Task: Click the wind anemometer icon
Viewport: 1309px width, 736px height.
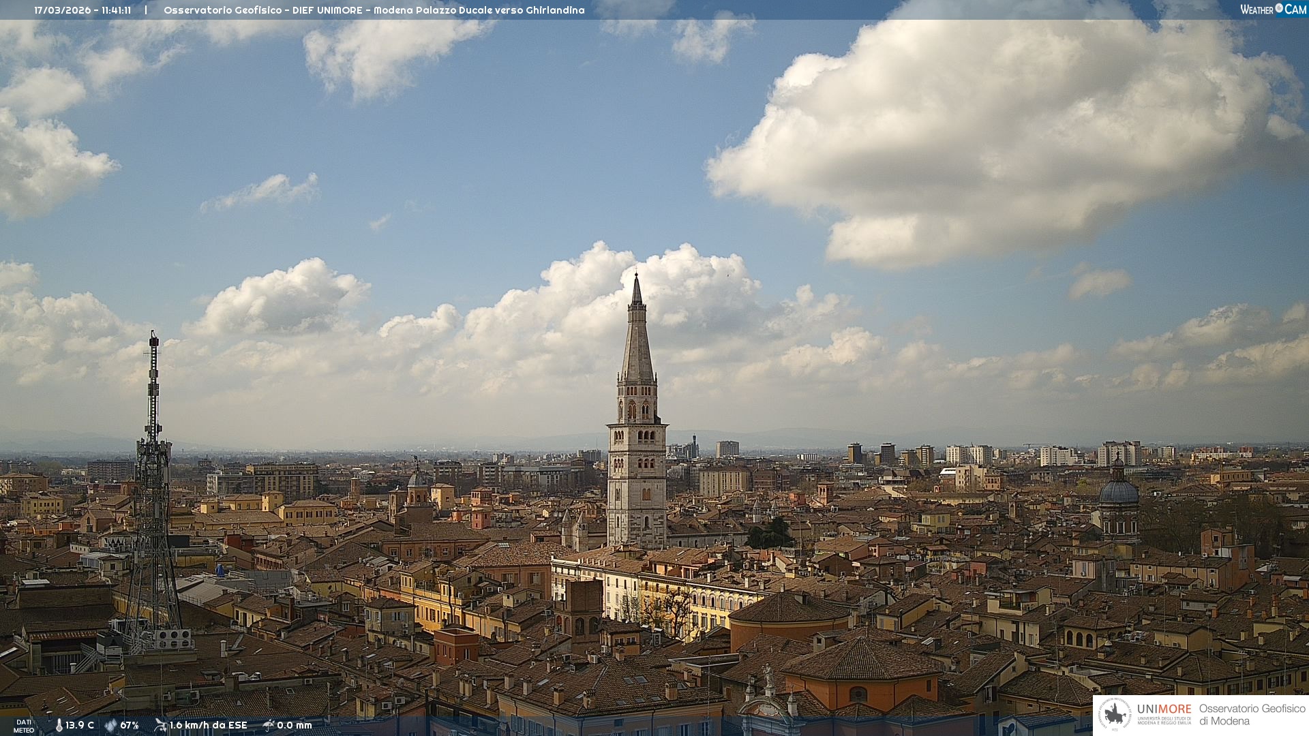Action: 160,725
